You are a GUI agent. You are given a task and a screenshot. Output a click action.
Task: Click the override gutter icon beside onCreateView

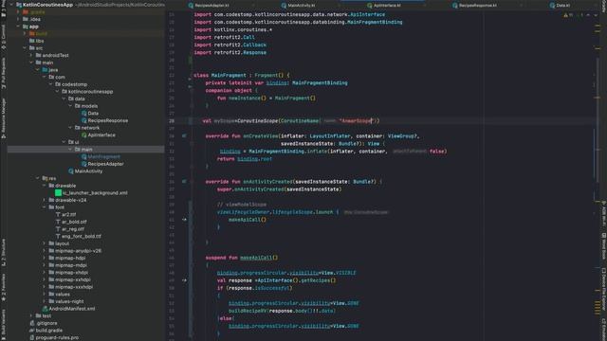tap(184, 135)
